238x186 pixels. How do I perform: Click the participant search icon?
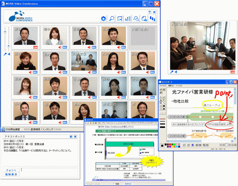tap(136, 19)
